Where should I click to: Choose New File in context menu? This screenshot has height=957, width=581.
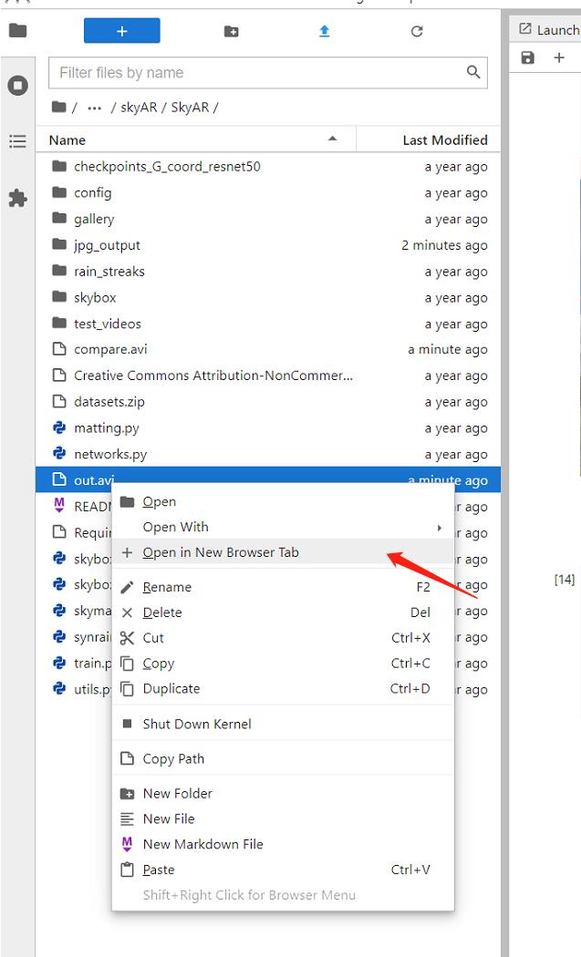[x=283, y=819]
